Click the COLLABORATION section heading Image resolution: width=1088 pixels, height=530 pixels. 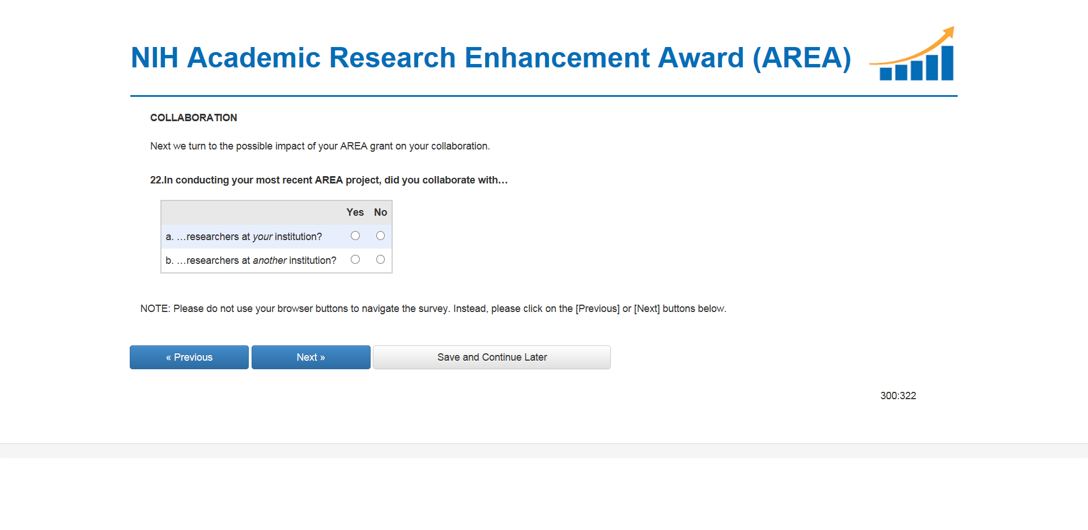(x=193, y=118)
